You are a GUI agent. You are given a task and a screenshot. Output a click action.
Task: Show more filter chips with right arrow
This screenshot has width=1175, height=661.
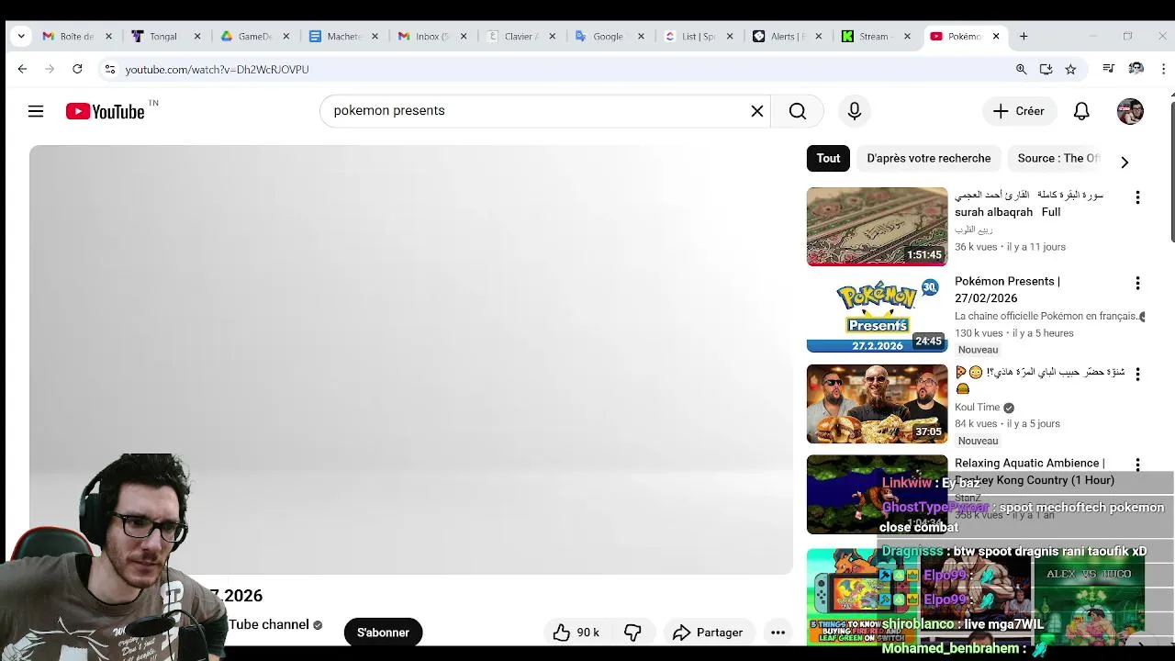click(1125, 162)
